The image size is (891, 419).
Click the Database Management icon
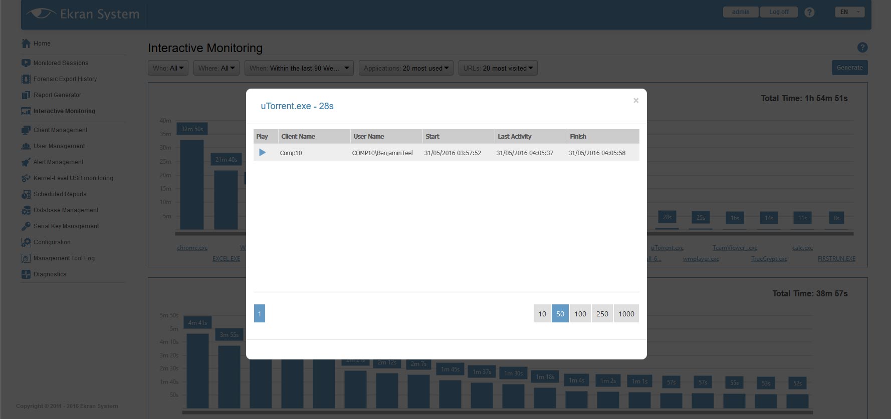coord(26,210)
